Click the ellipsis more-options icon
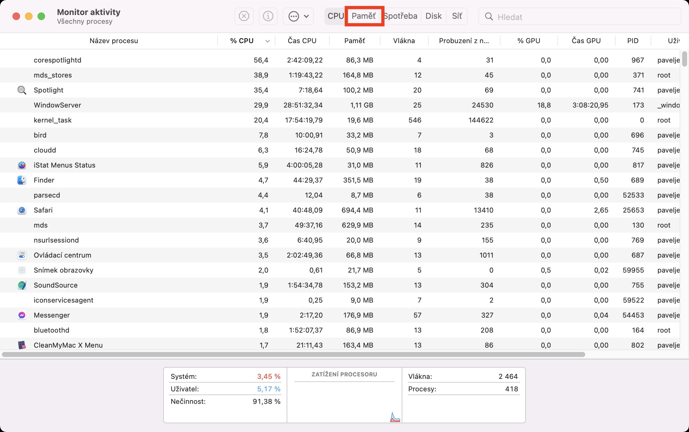 [x=294, y=16]
